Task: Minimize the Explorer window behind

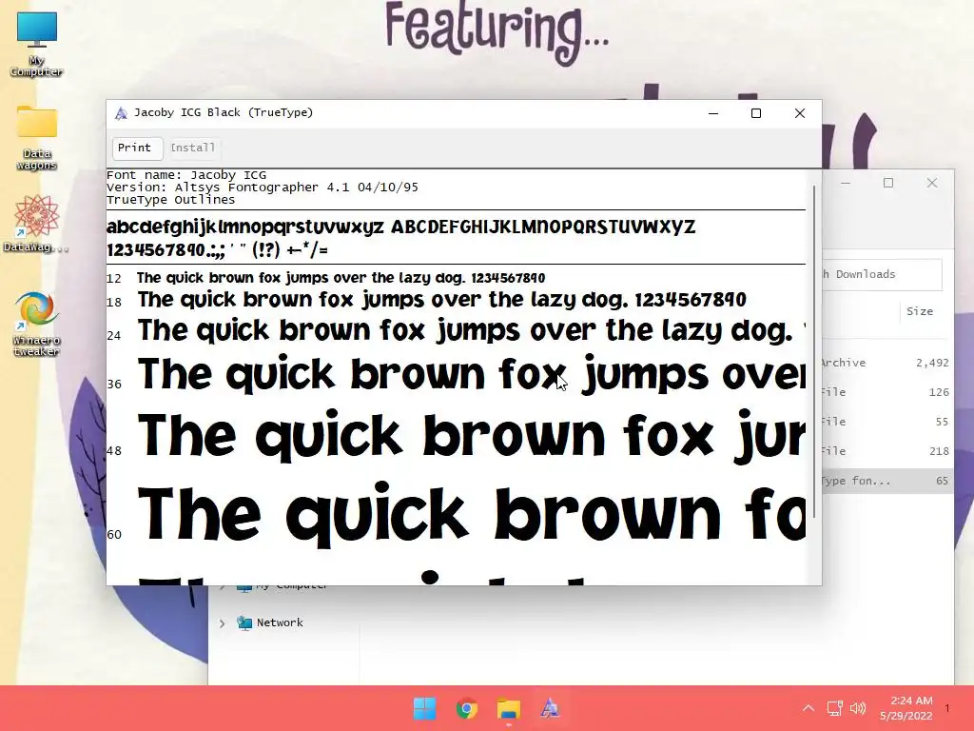Action: (846, 183)
